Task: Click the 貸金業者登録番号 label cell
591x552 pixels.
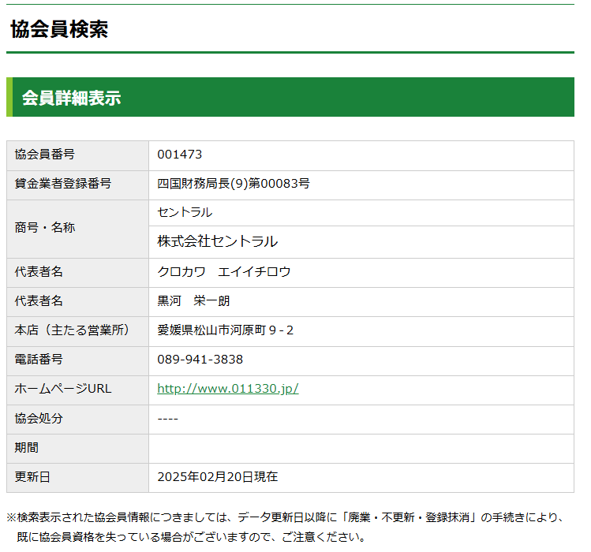Action: pos(63,184)
